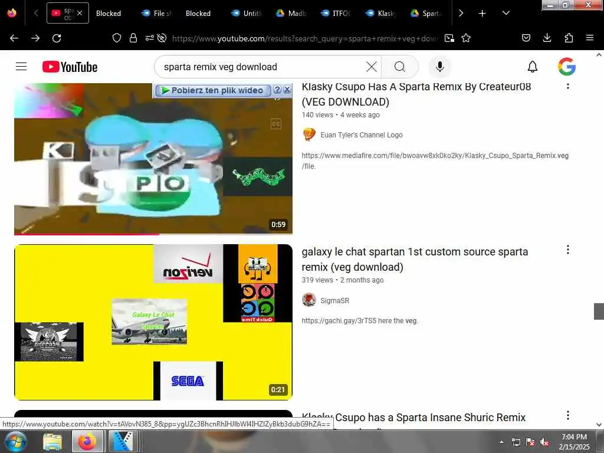Open the second Blocked tab
604x453 pixels.
click(x=198, y=13)
